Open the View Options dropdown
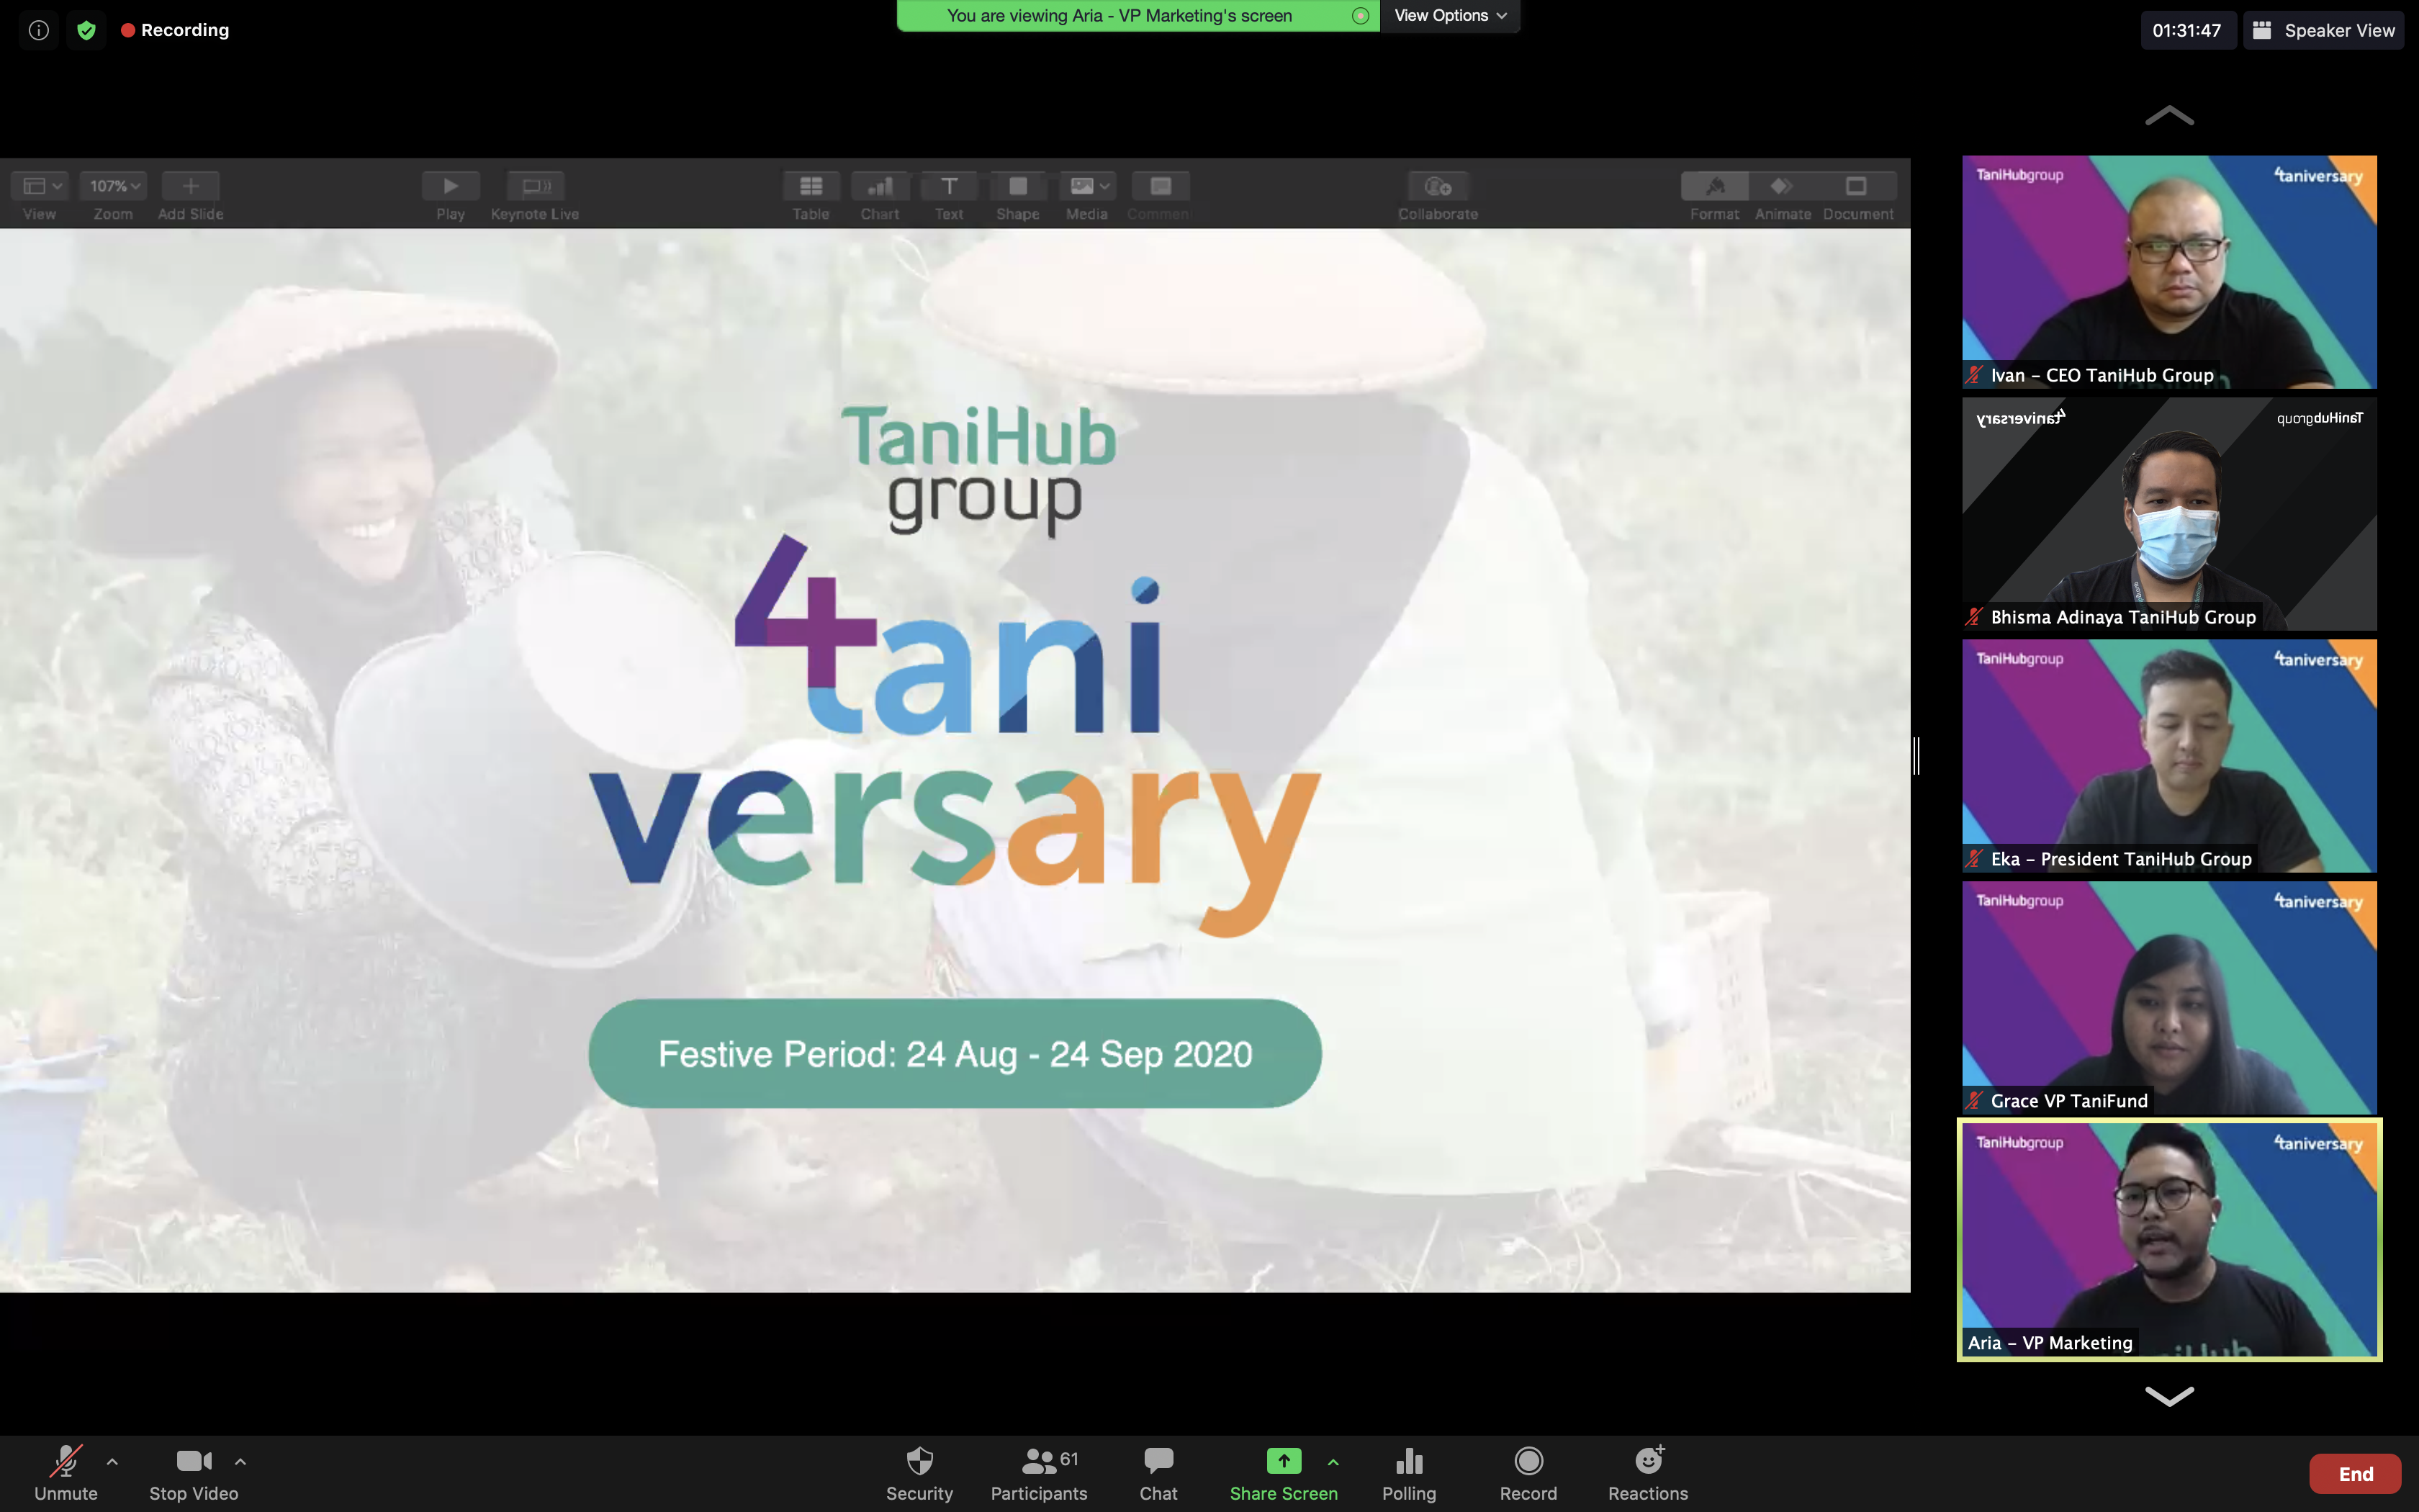The width and height of the screenshot is (2419, 1512). [x=1449, y=15]
